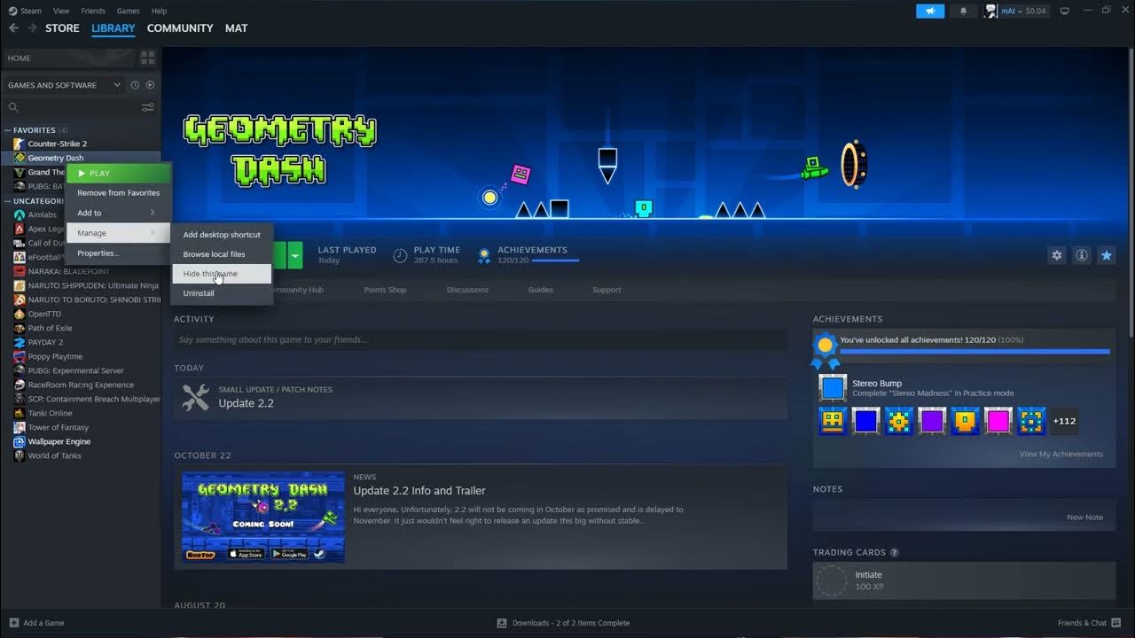Open the View menu

pos(61,11)
